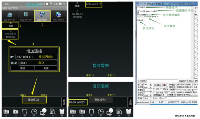
Task: Open the 串口号 COM5 dropdown
Action: coord(148,84)
